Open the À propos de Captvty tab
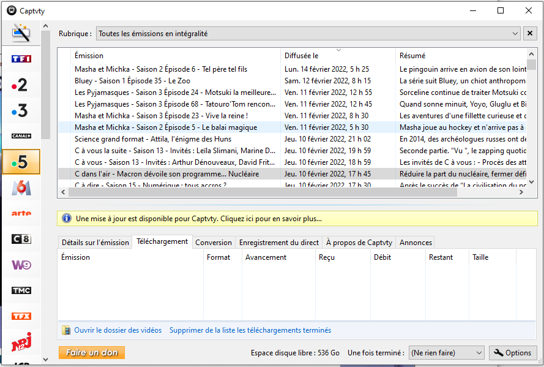 359,243
